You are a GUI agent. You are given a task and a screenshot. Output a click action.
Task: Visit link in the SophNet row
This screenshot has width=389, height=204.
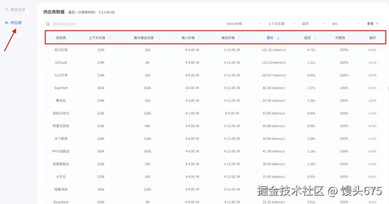(x=372, y=88)
